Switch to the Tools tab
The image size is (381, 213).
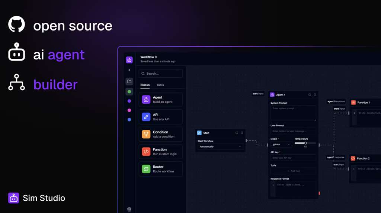click(x=160, y=85)
